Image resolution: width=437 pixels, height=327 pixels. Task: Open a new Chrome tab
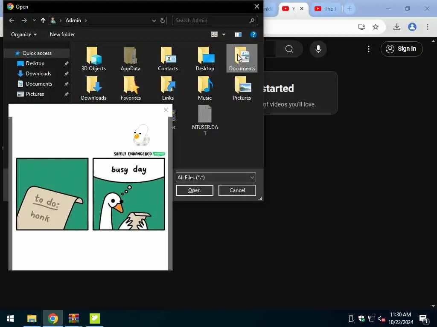349,9
